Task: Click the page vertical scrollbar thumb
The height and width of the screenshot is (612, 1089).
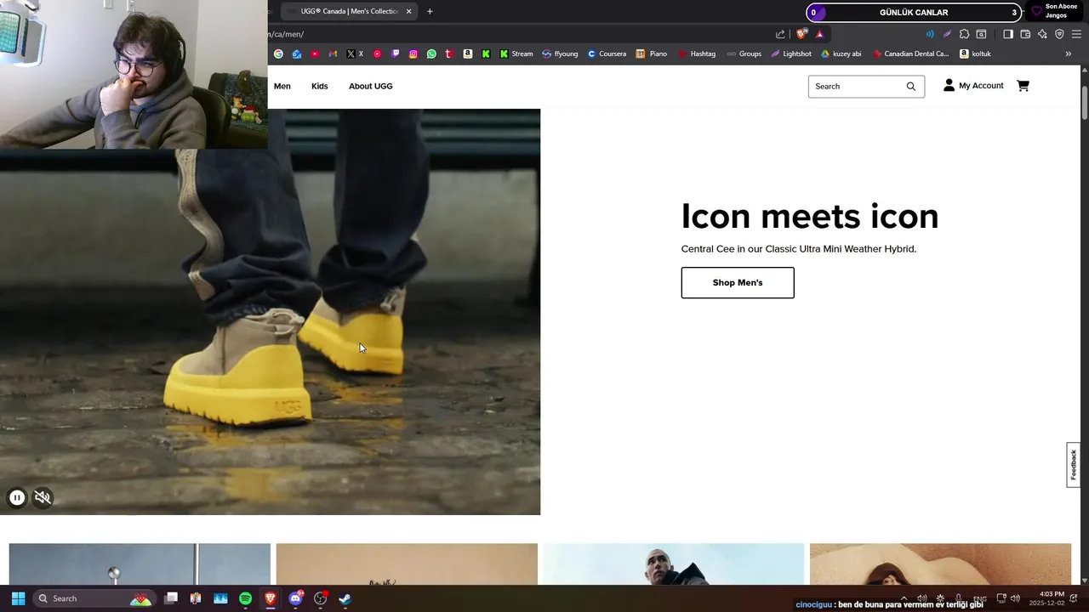Action: coord(1084,104)
